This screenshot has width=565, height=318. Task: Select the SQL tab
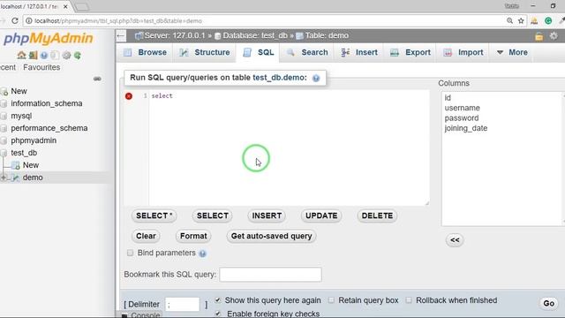(x=259, y=53)
